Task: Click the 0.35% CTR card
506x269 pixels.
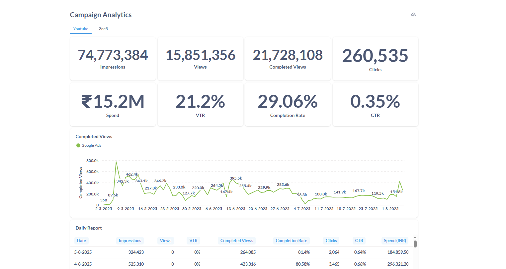Action: 375,104
